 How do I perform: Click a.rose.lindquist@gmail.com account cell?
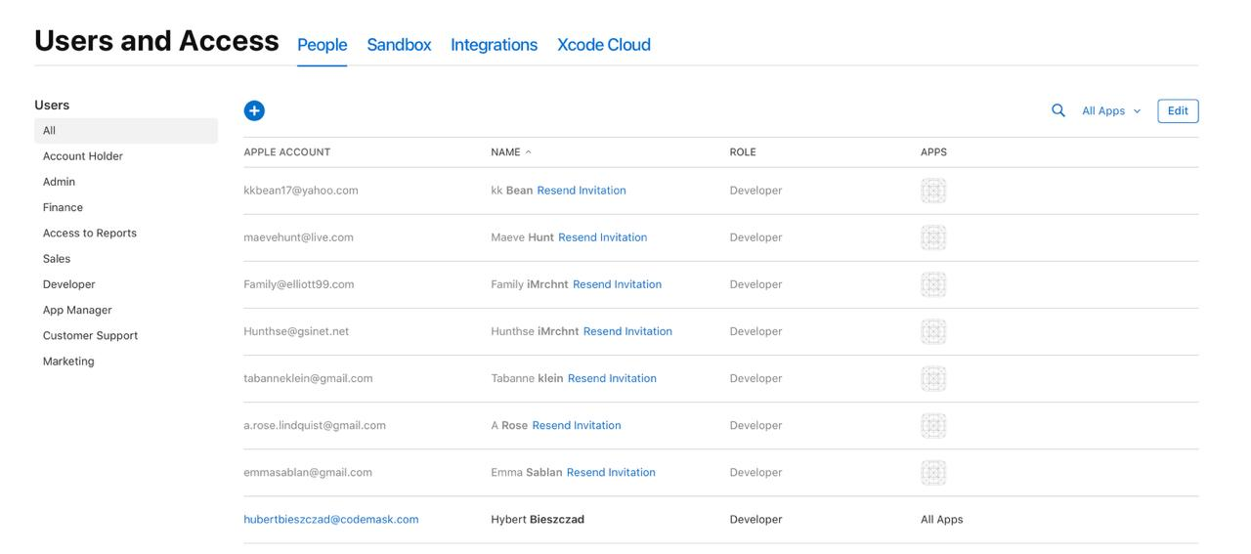point(315,425)
